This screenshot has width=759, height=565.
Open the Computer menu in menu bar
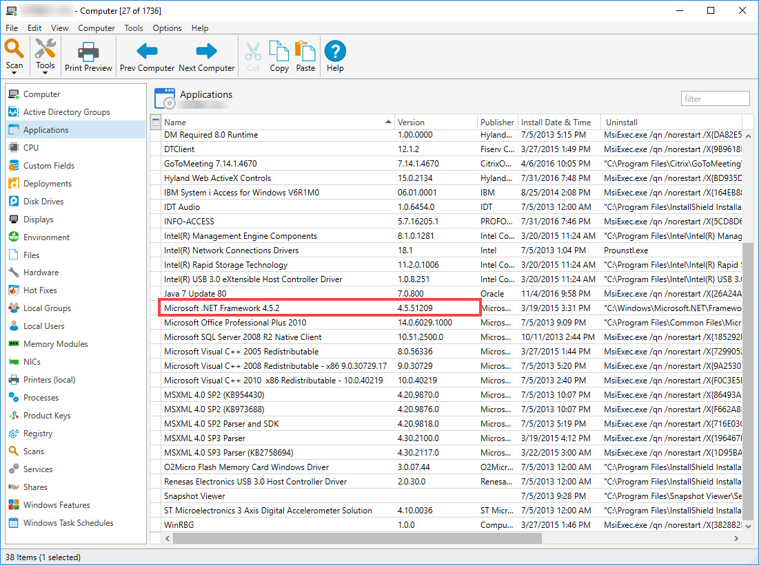point(97,28)
